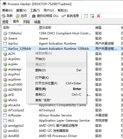Click the gear icon of amdgpio2

tap(5, 126)
